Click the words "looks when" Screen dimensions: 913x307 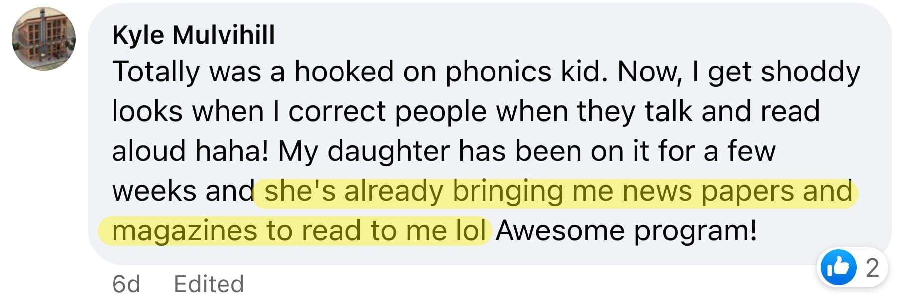pos(188,112)
